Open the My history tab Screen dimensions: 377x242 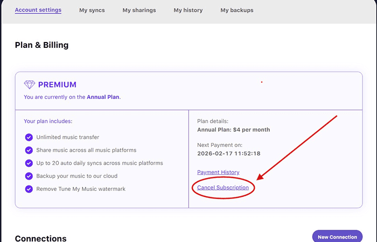pyautogui.click(x=188, y=10)
